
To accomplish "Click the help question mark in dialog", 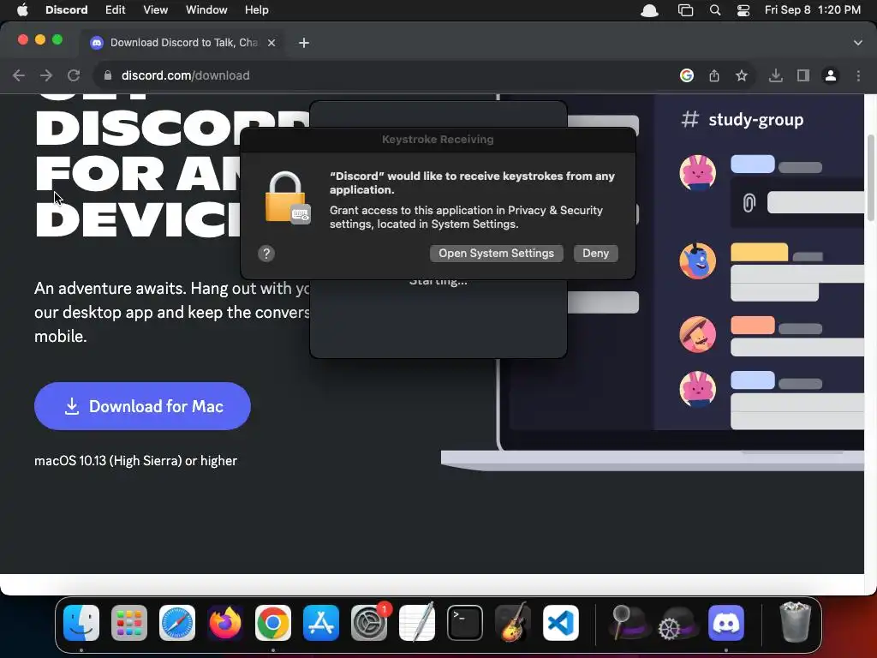I will click(266, 254).
